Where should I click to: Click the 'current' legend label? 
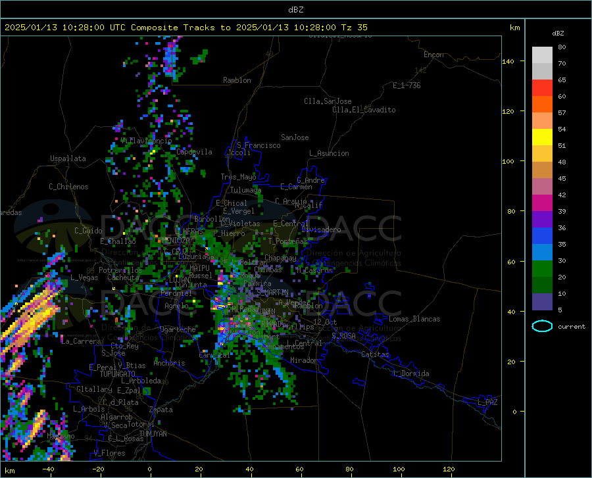pos(572,327)
